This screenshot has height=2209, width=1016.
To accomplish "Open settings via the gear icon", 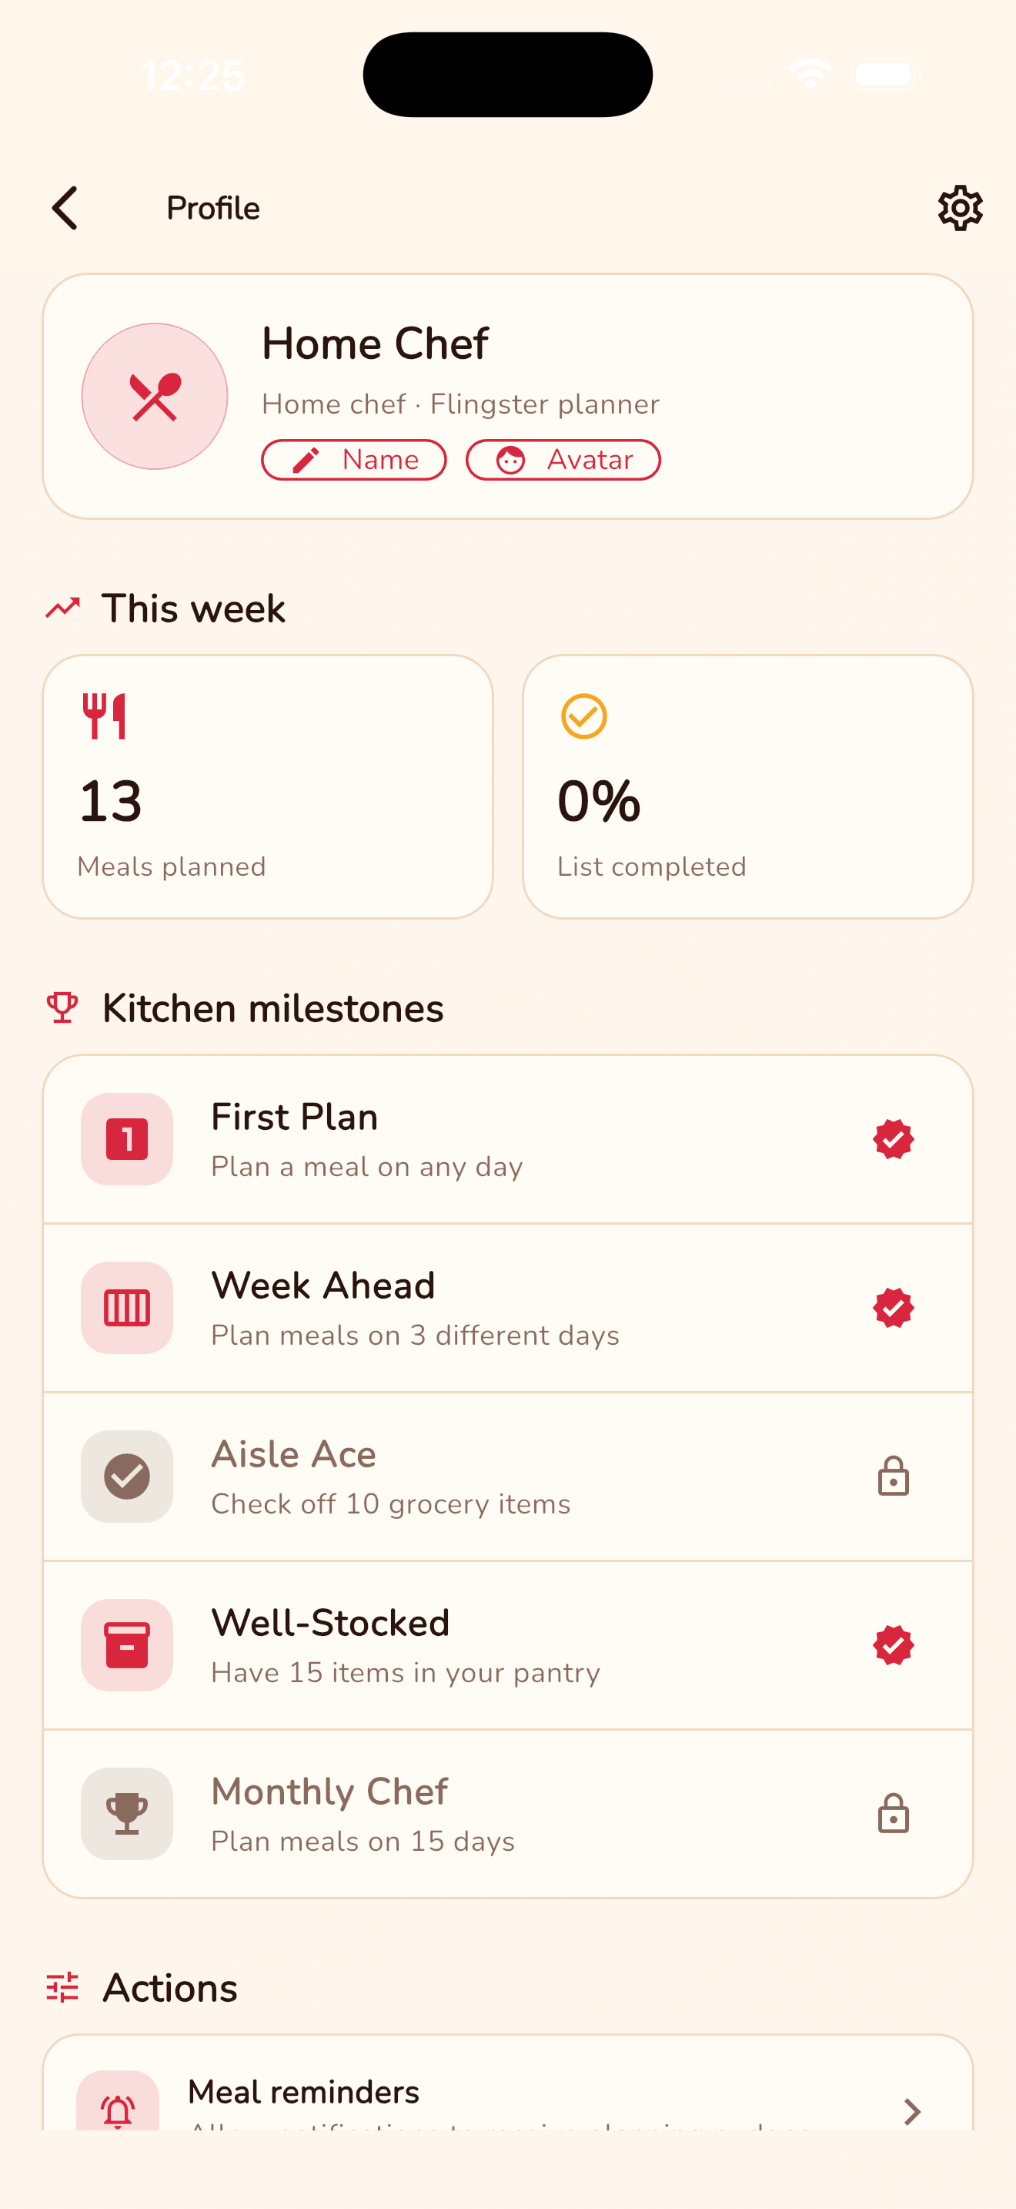I will tap(960, 207).
